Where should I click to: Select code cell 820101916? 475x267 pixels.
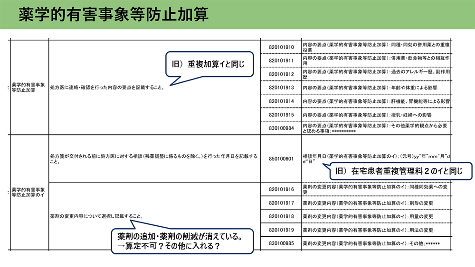(281, 189)
